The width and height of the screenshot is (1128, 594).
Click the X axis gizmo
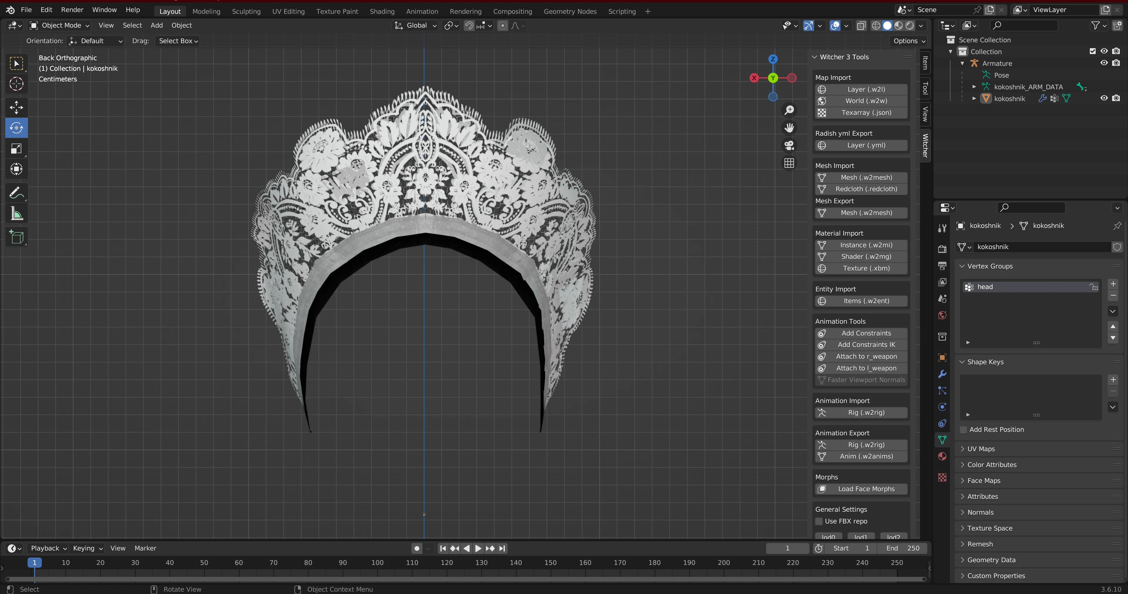coord(754,78)
